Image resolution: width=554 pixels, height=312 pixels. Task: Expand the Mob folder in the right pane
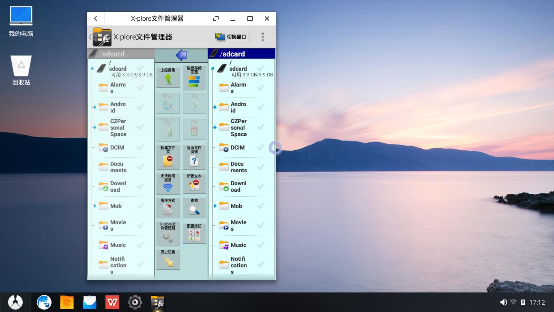[215, 206]
